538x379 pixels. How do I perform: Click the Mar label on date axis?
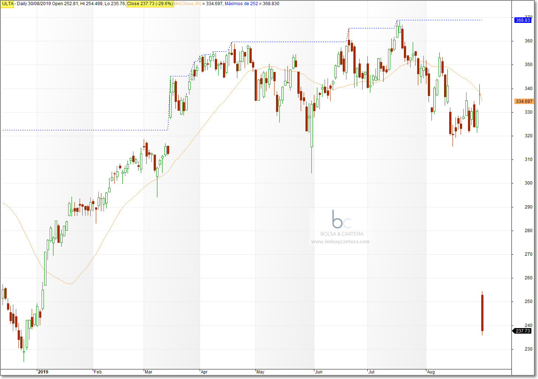149,372
